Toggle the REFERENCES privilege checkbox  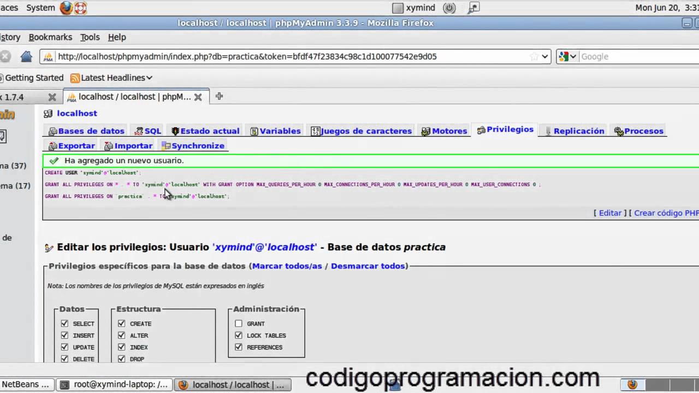coord(238,347)
